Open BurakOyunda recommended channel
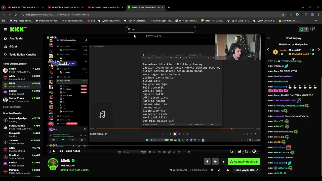Viewport: 322px width, 181px height. [21, 127]
